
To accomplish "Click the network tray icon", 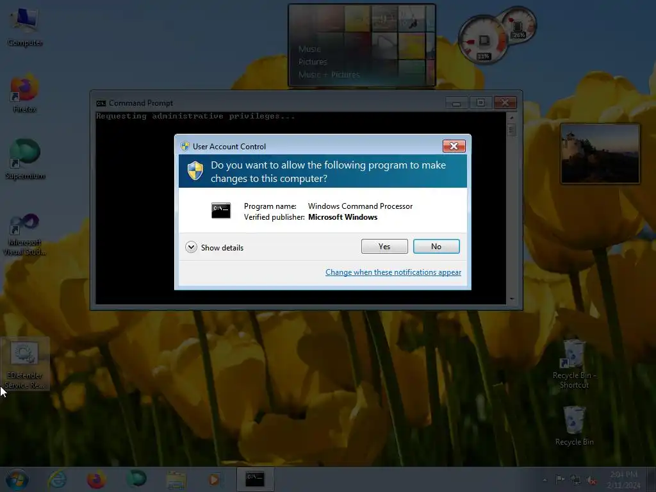I will [x=576, y=479].
